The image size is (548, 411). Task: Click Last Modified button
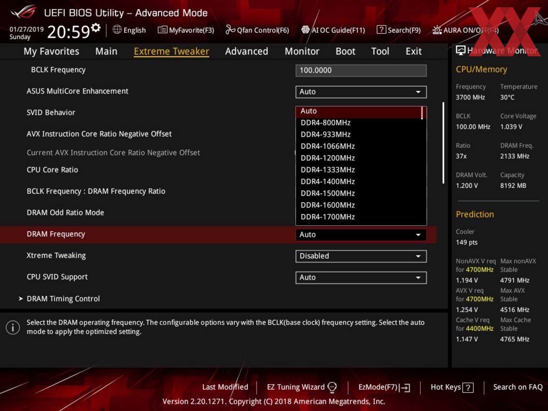click(225, 387)
